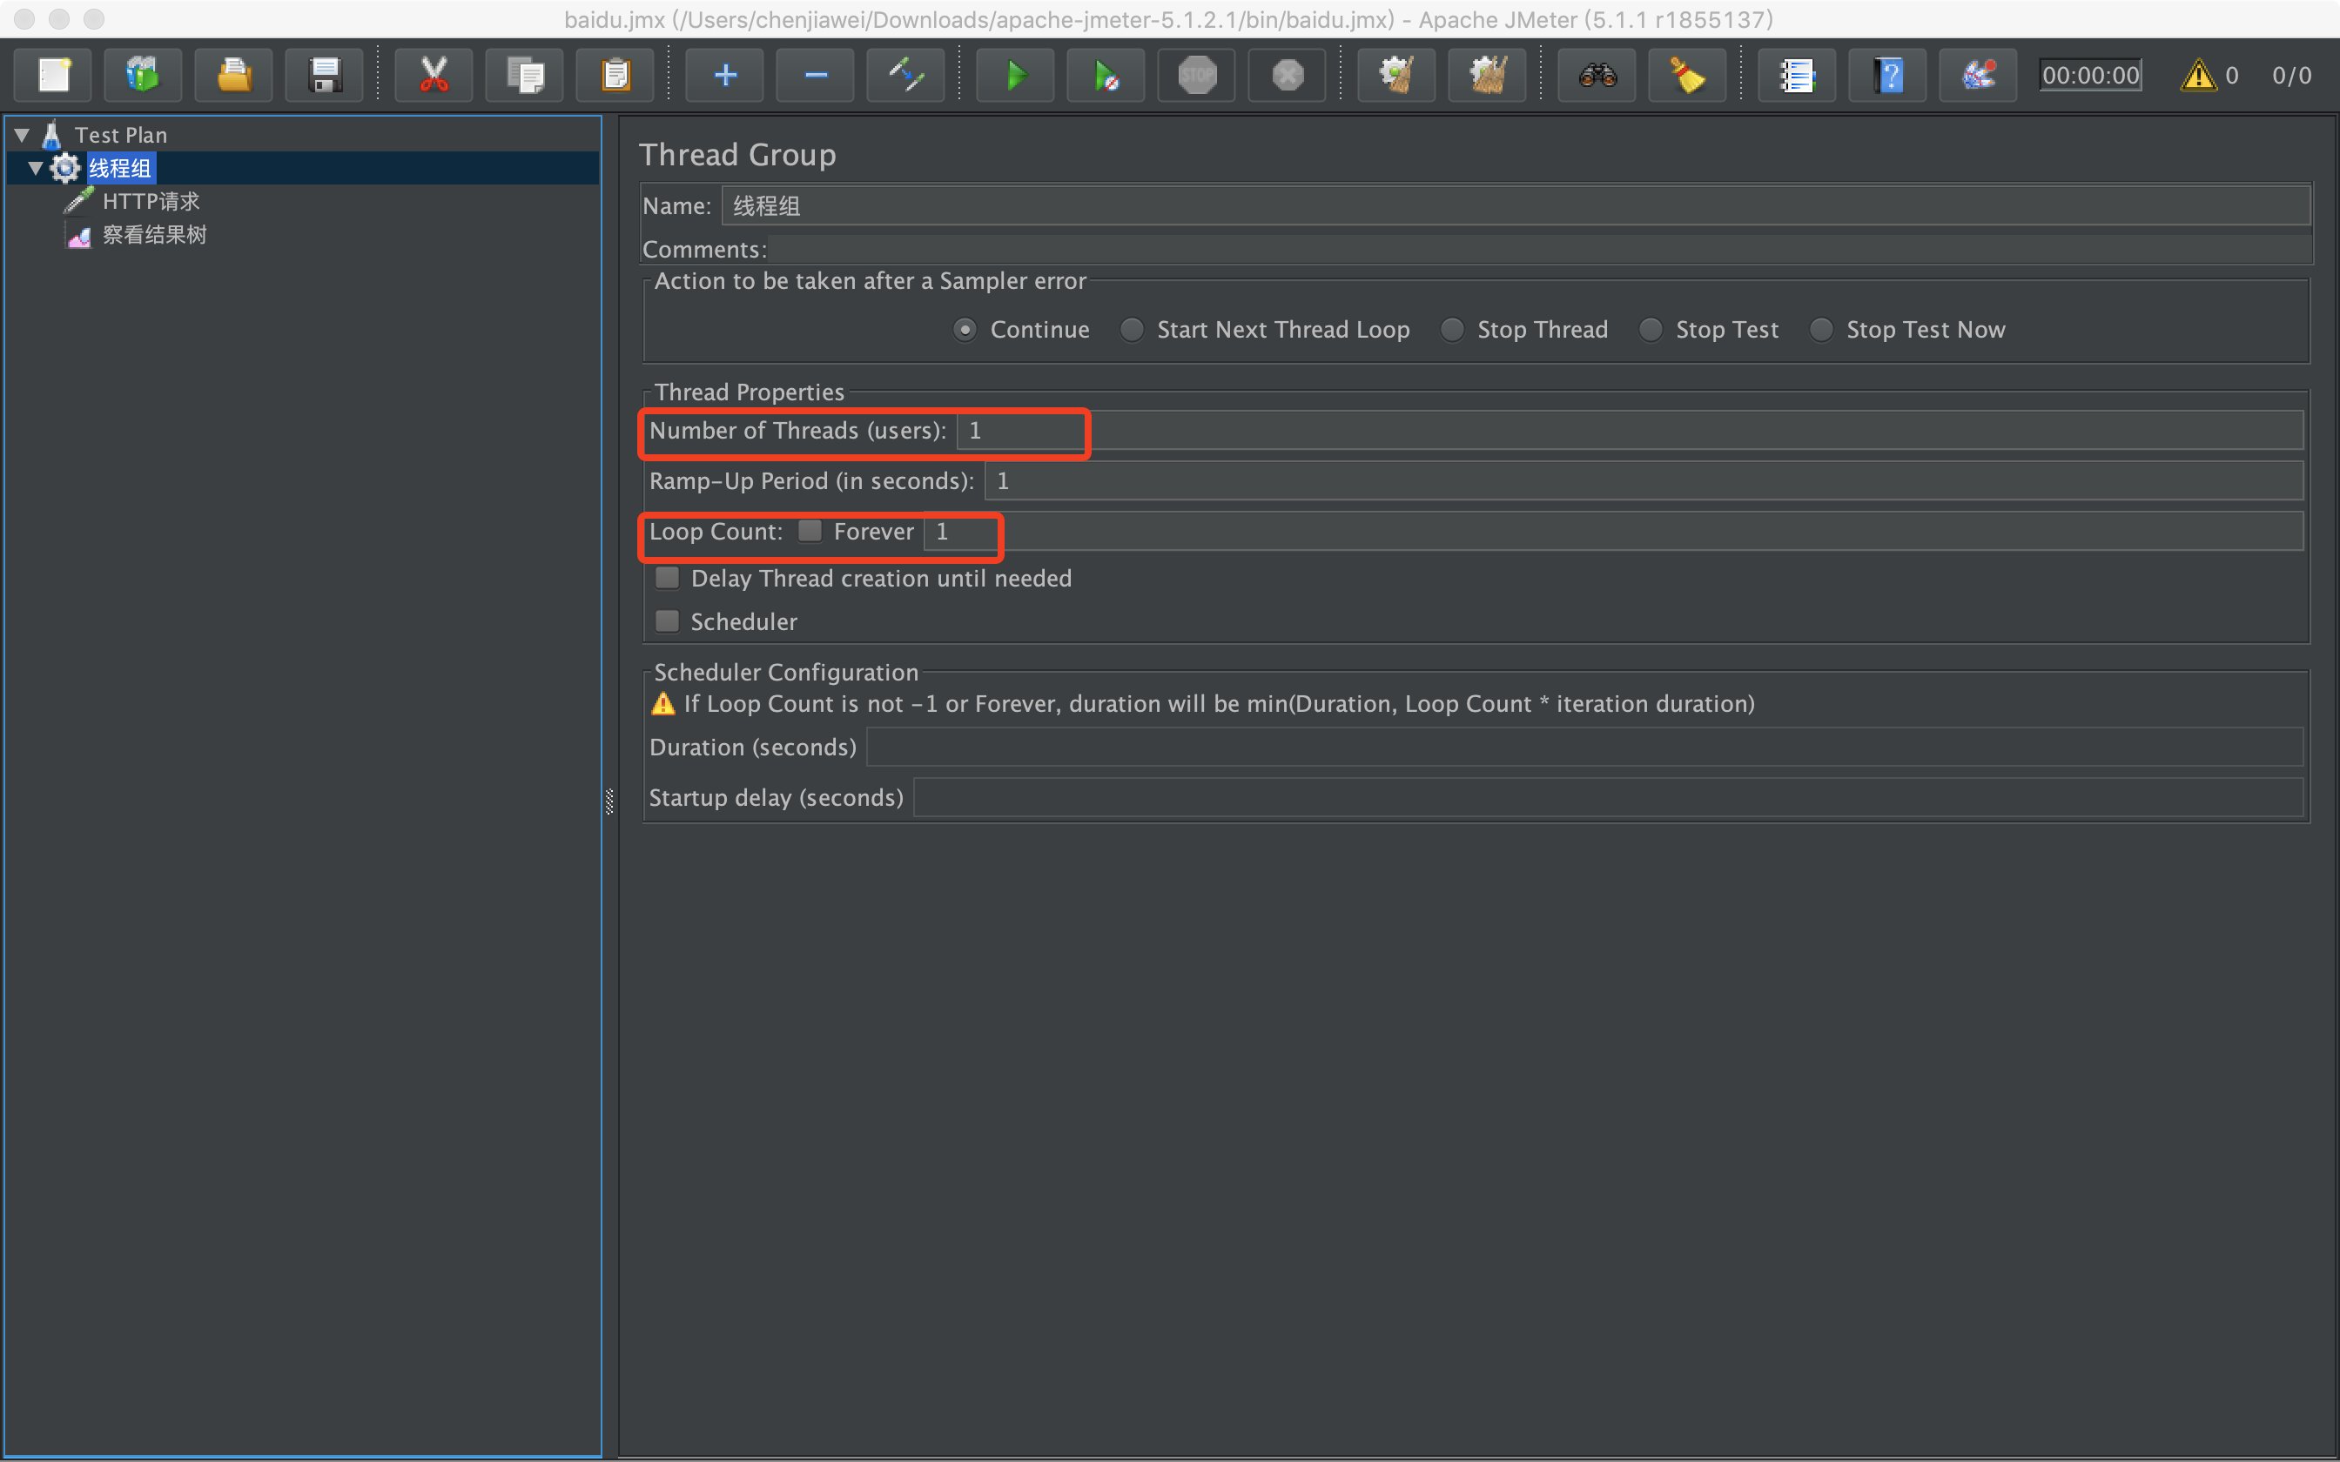Click the Comments input field

click(x=1538, y=250)
